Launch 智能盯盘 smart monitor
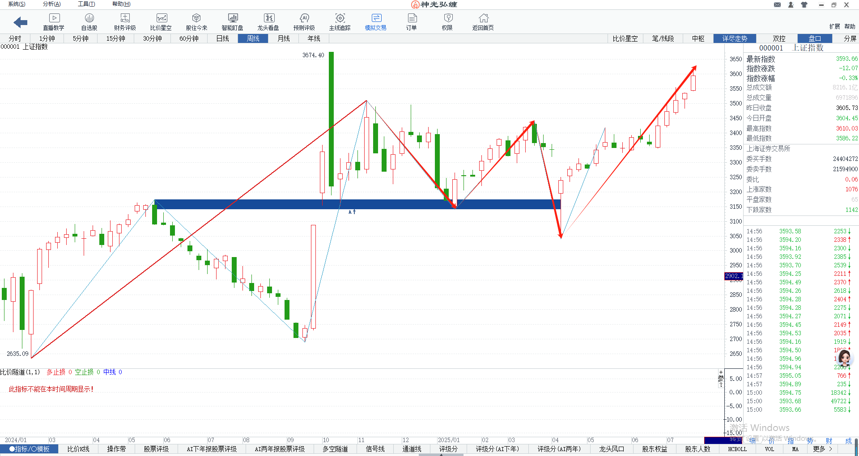Screen dimensions: 859x456 point(232,22)
